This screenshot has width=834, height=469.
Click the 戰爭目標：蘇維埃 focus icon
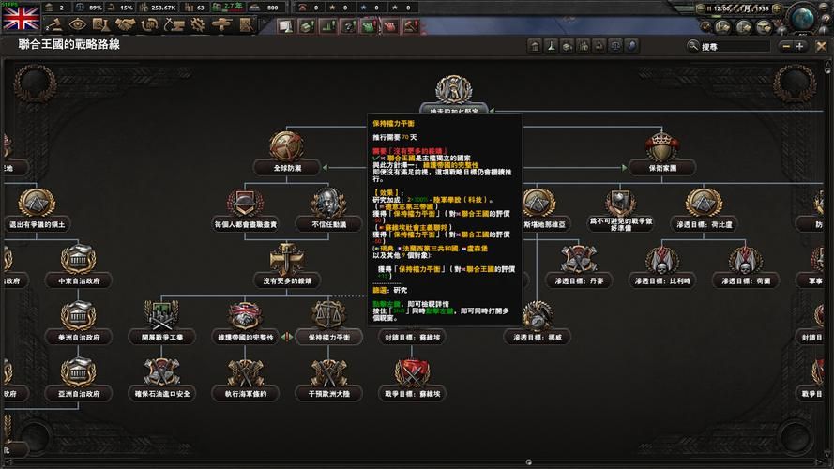[412, 373]
